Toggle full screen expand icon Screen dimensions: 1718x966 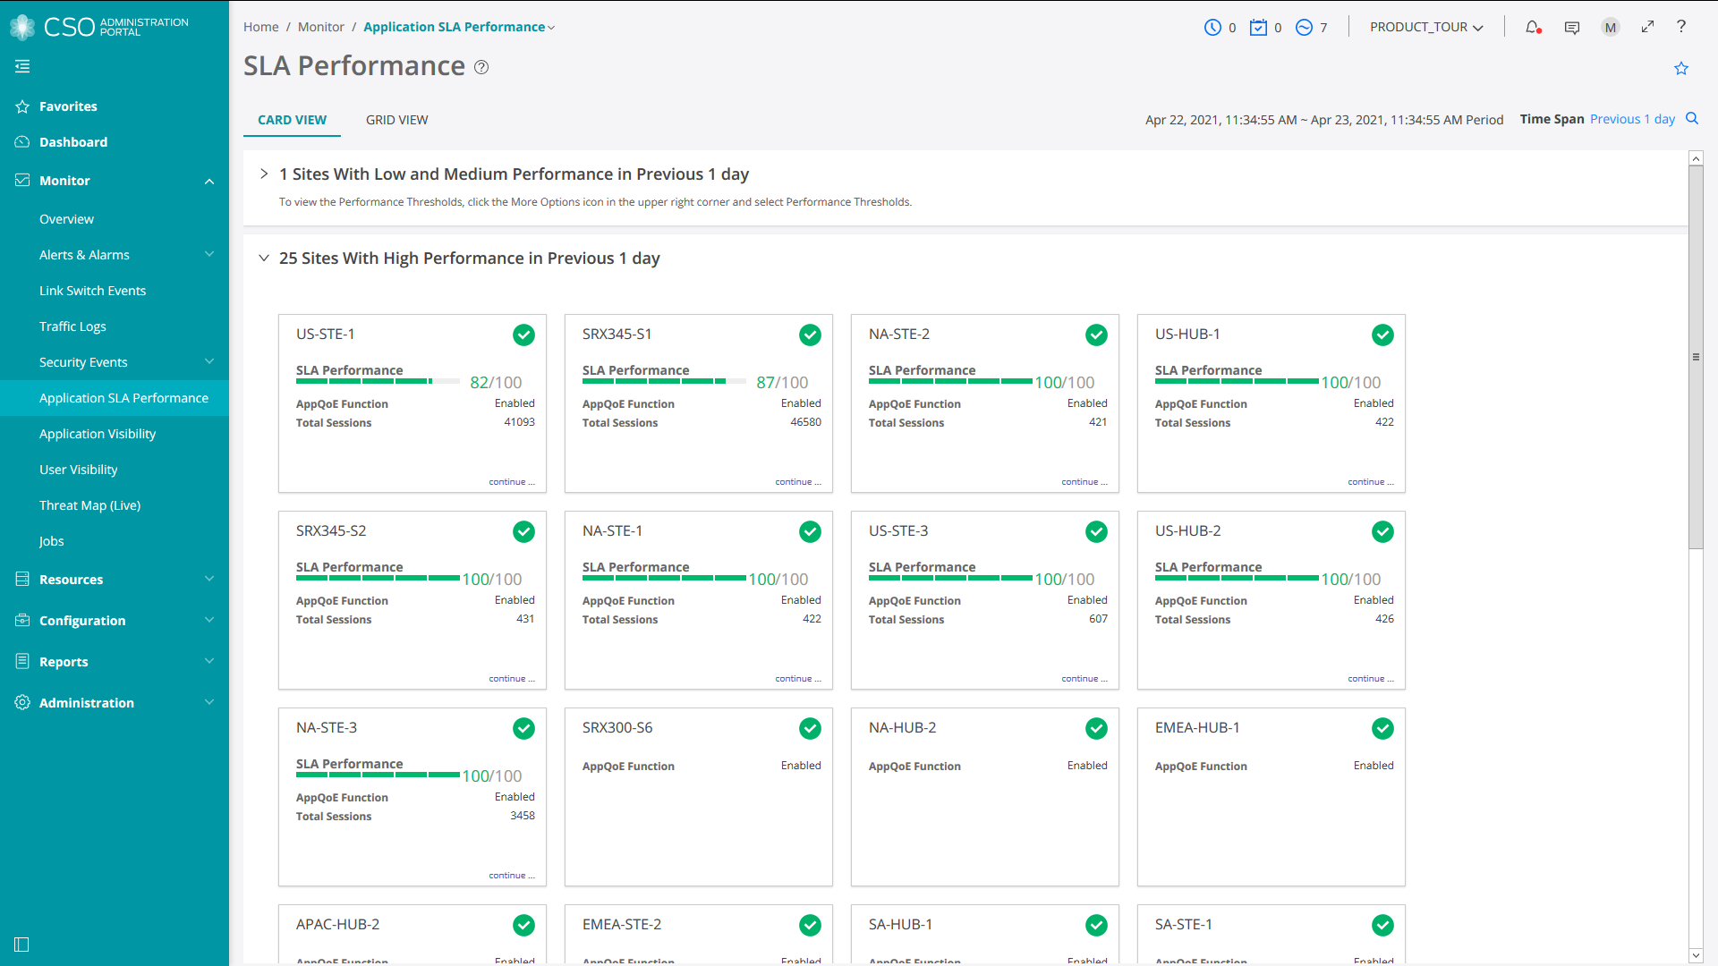tap(1647, 27)
